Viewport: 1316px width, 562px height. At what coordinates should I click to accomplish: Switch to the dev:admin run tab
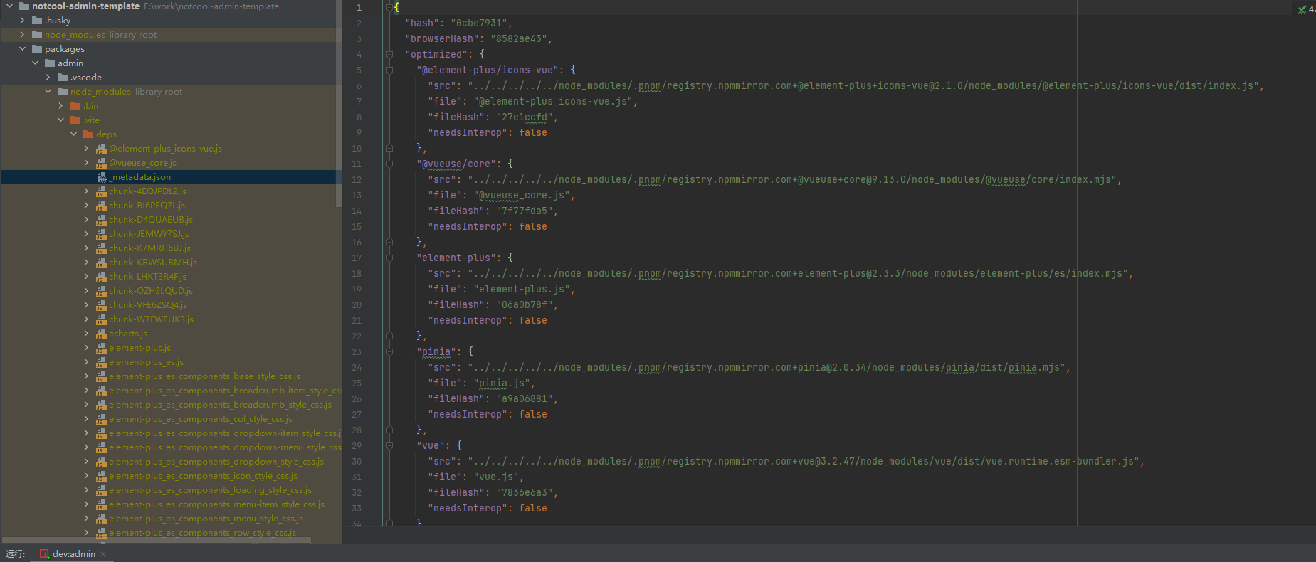[73, 553]
